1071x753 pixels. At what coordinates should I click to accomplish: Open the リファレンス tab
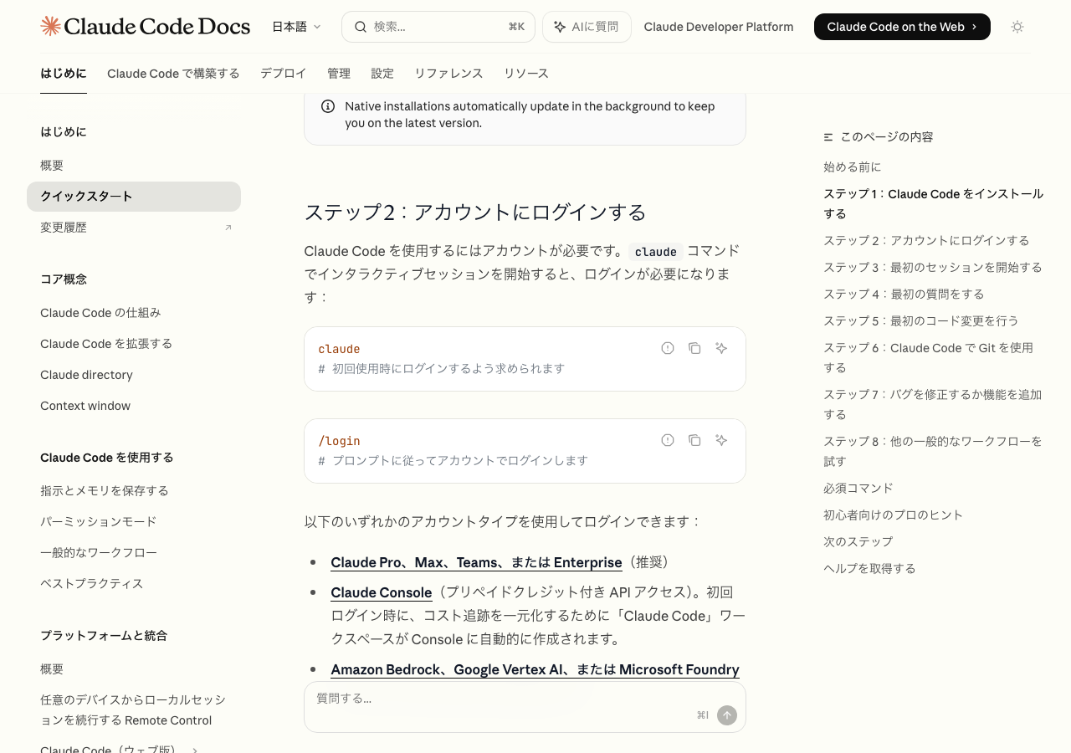point(448,74)
